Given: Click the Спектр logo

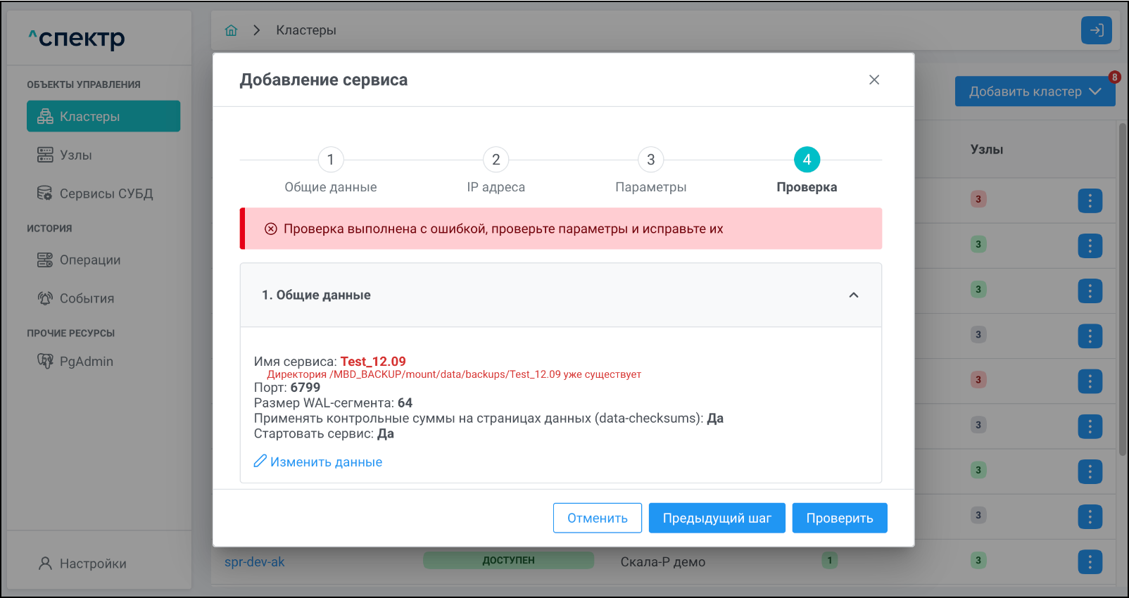Looking at the screenshot, I should (77, 37).
